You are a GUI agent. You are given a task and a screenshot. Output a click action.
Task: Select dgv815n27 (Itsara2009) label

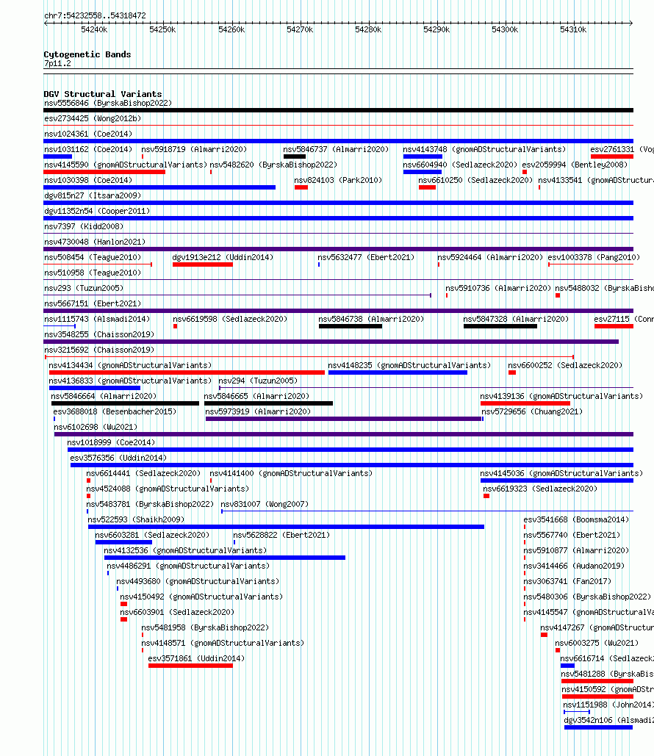93,195
